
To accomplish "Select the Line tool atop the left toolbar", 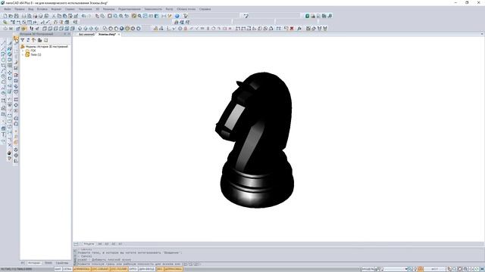I will click(3, 43).
